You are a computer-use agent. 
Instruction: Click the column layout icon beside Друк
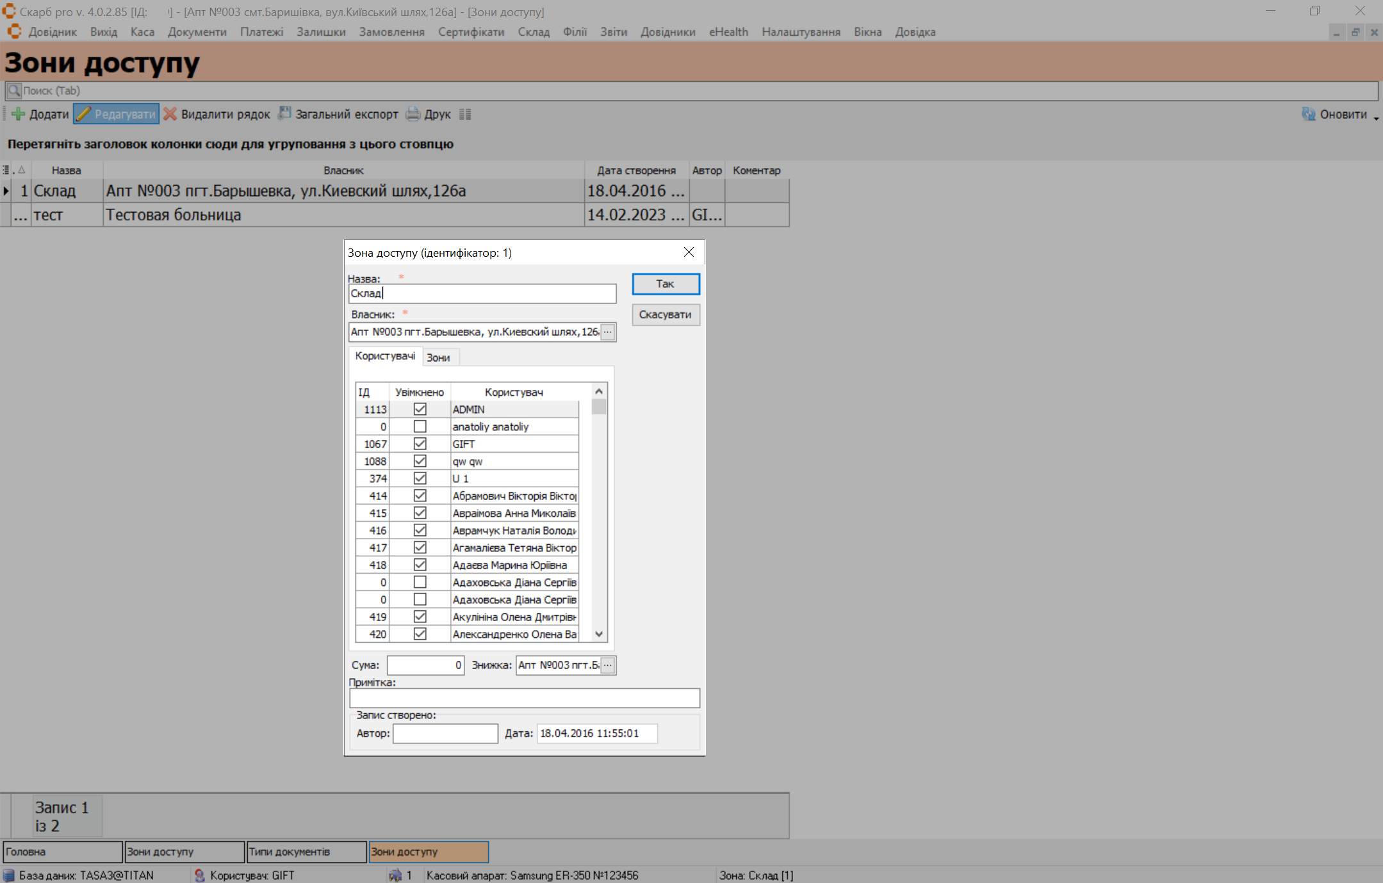465,115
